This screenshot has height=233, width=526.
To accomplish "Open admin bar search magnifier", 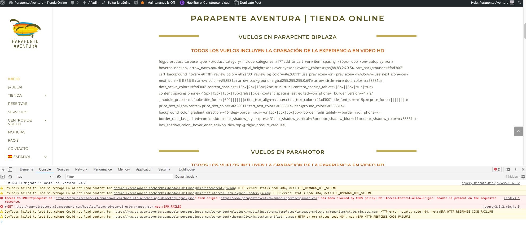I will click(x=519, y=3).
